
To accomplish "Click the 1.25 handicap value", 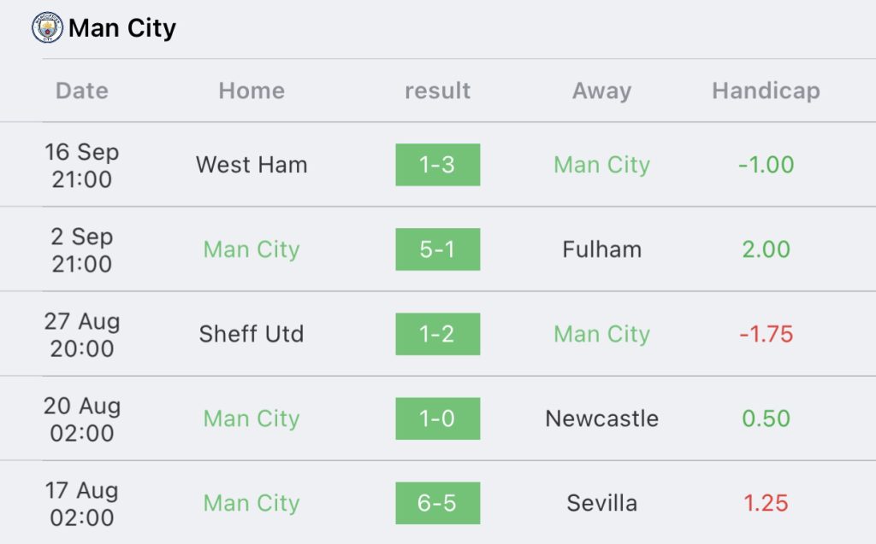I will [x=766, y=503].
